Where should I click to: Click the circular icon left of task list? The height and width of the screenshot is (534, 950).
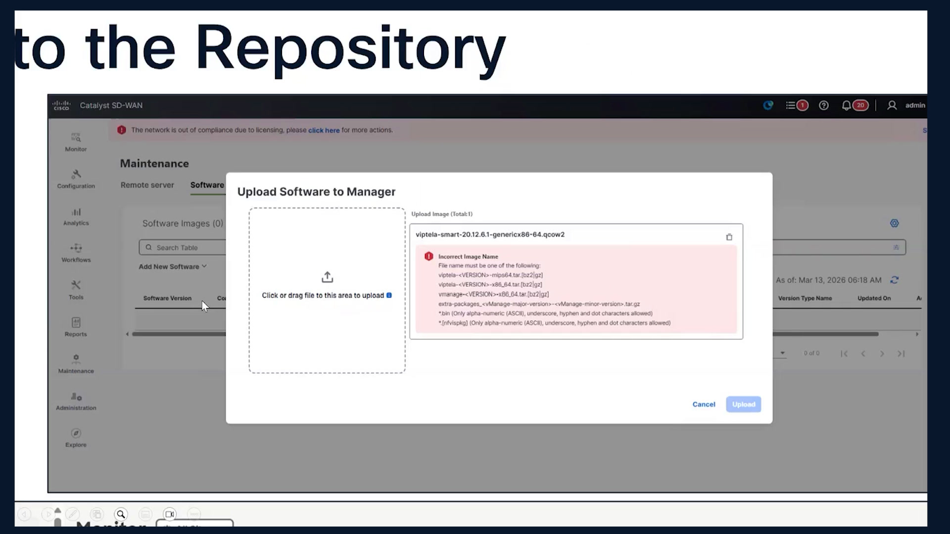pyautogui.click(x=768, y=105)
